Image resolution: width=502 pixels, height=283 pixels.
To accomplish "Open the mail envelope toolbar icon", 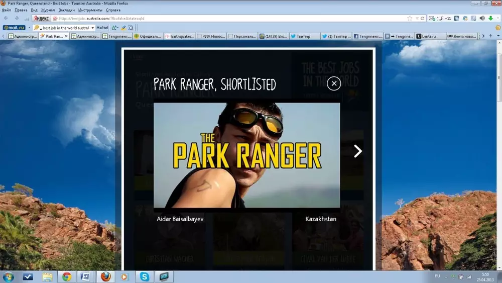I will 430,19.
